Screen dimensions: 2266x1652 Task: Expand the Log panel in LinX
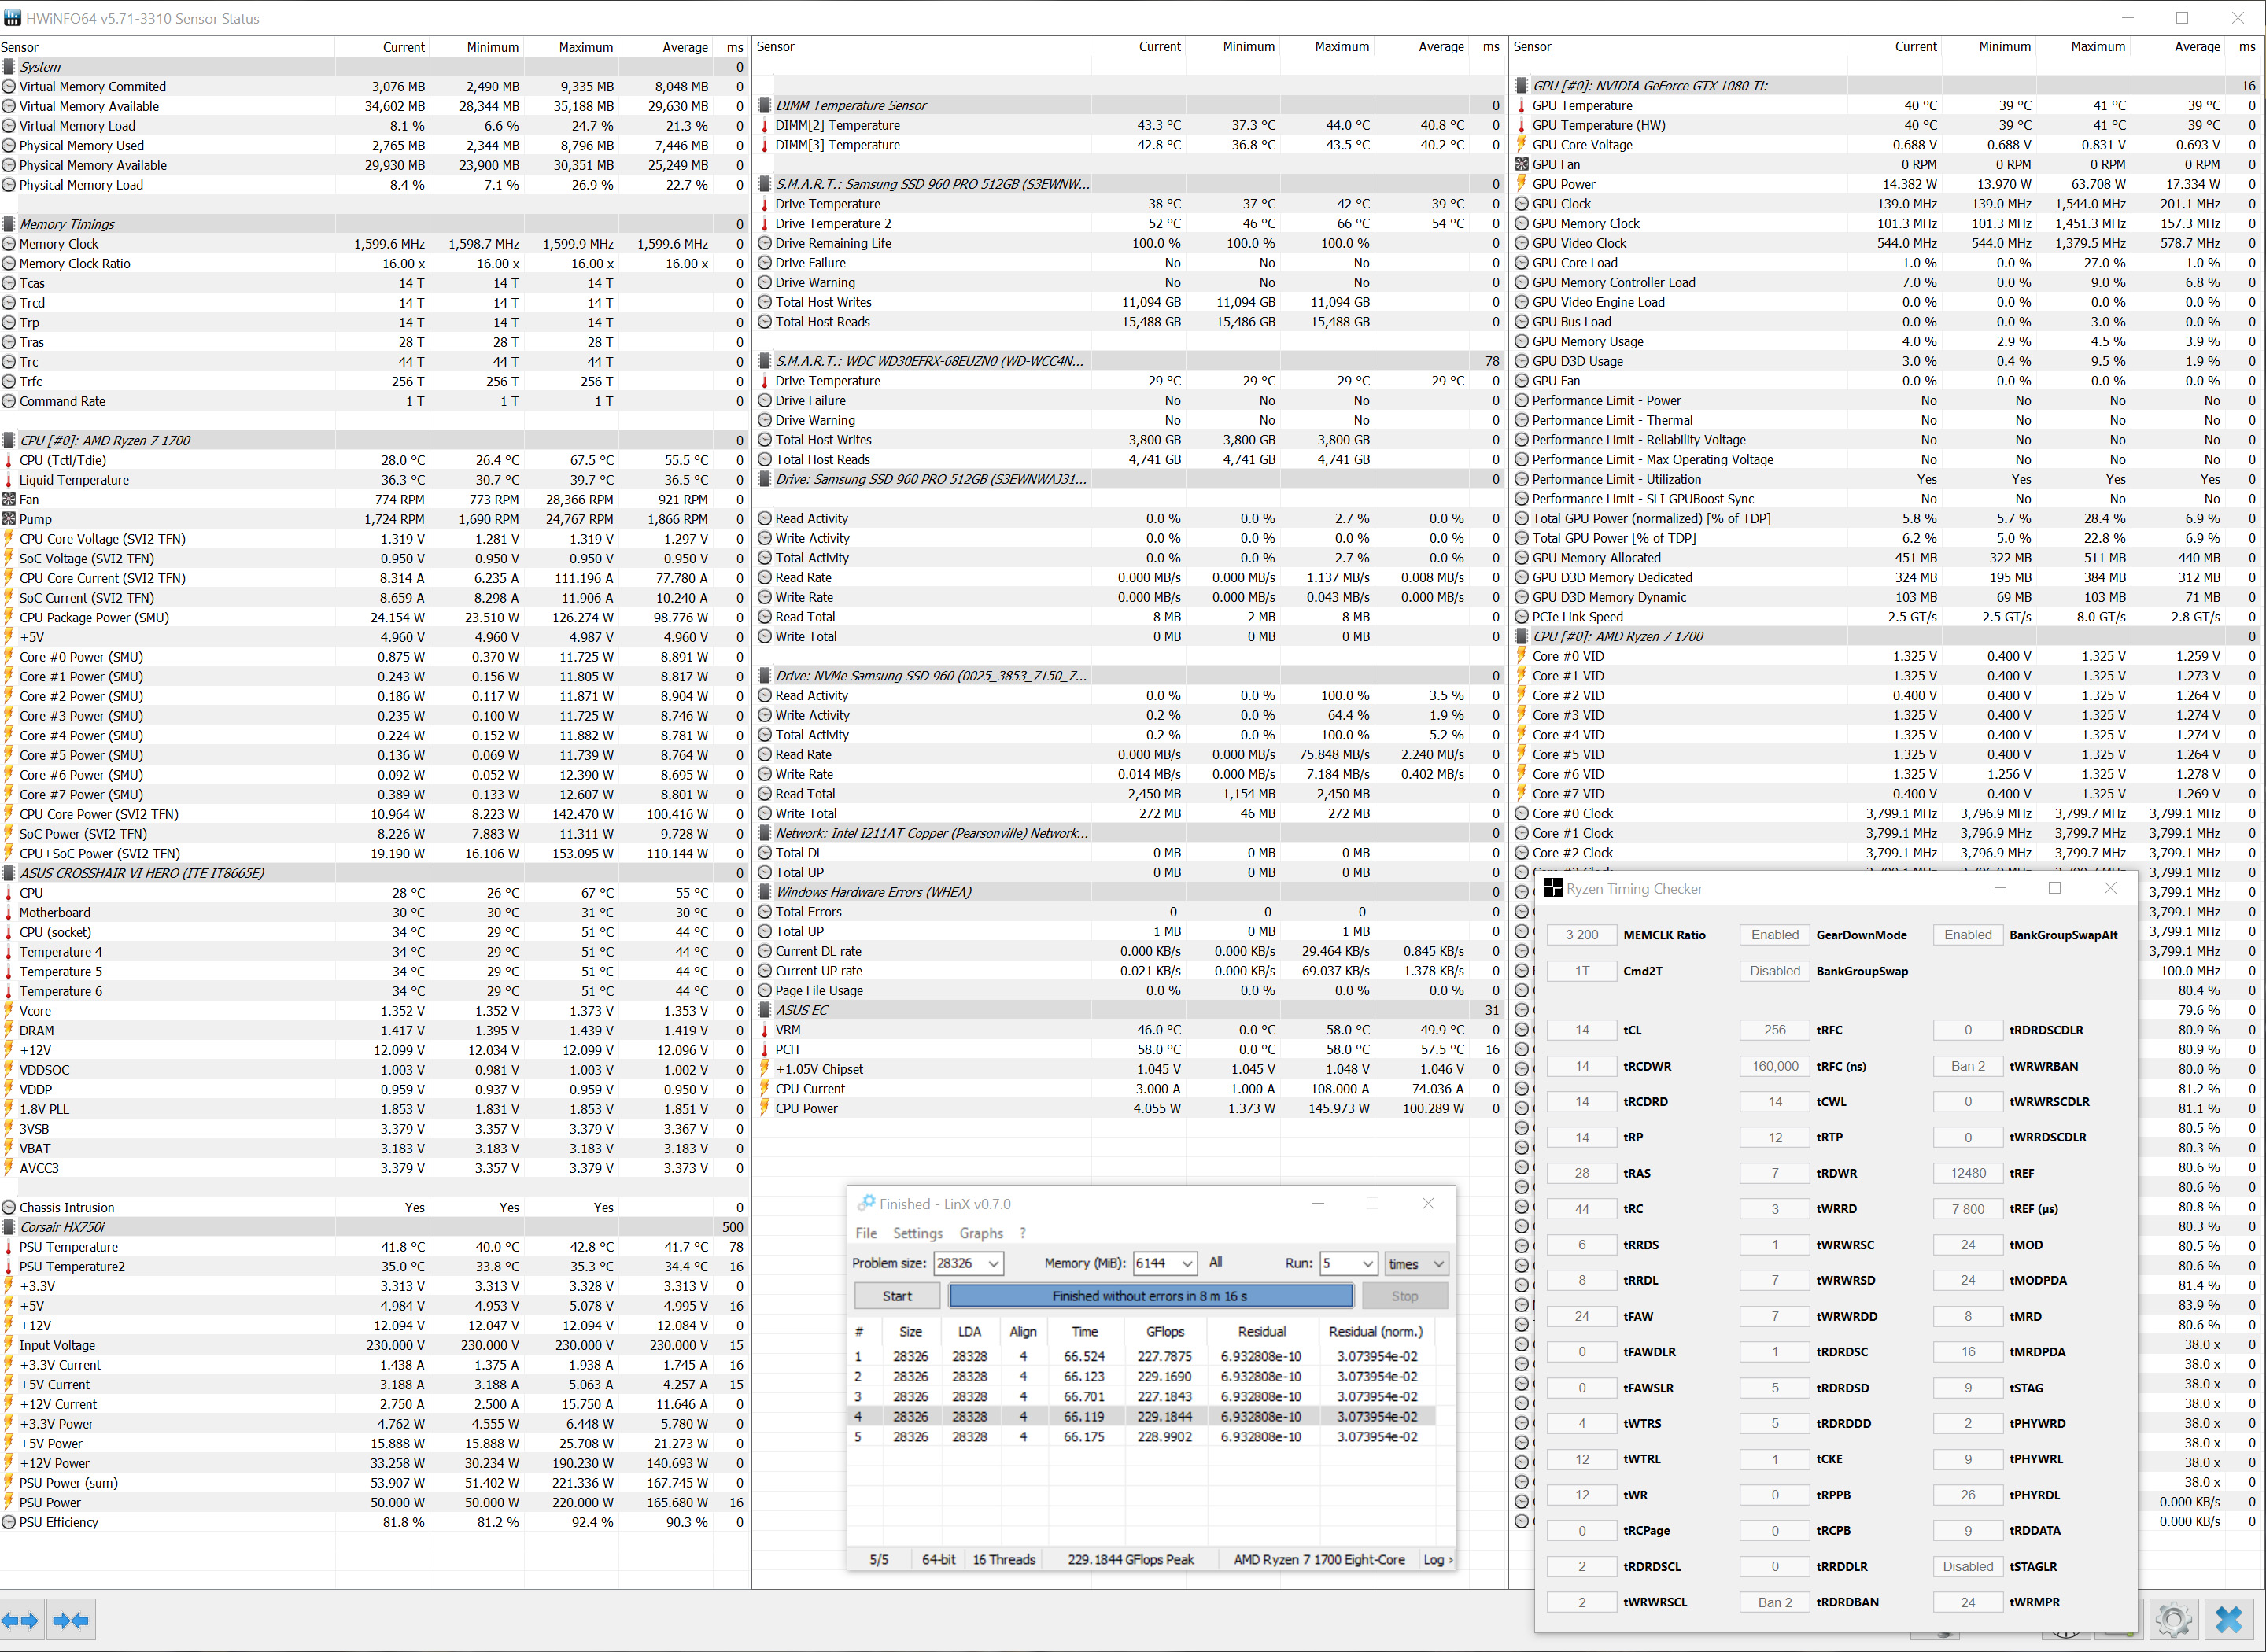pyautogui.click(x=1438, y=1559)
